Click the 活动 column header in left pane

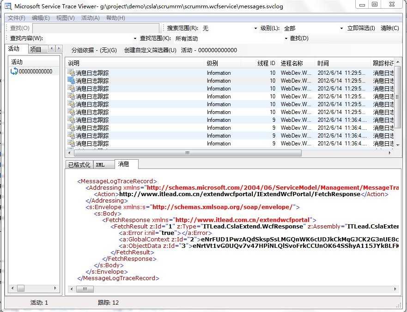[x=34, y=62]
